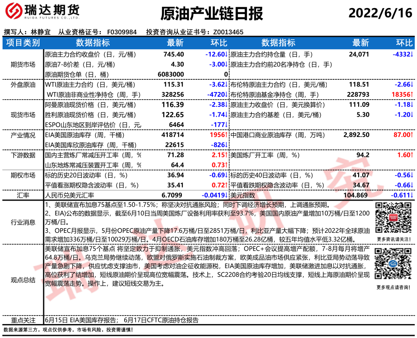Click the author name 林静宜
The image size is (417, 338).
point(41,32)
